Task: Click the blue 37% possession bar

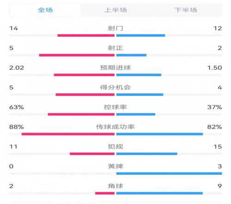Action: click(136, 115)
